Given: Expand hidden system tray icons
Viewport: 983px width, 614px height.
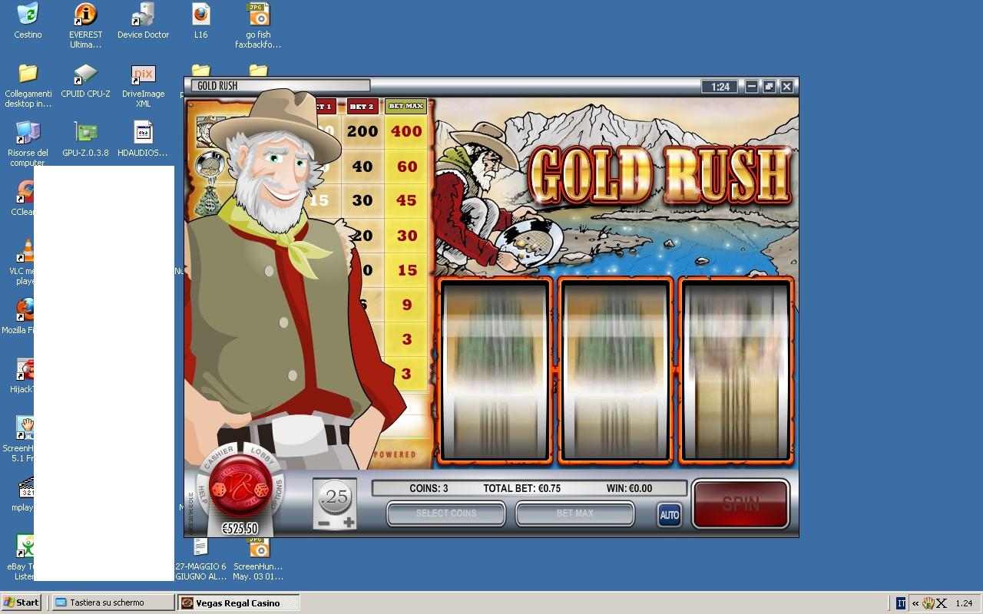Looking at the screenshot, I should (915, 603).
